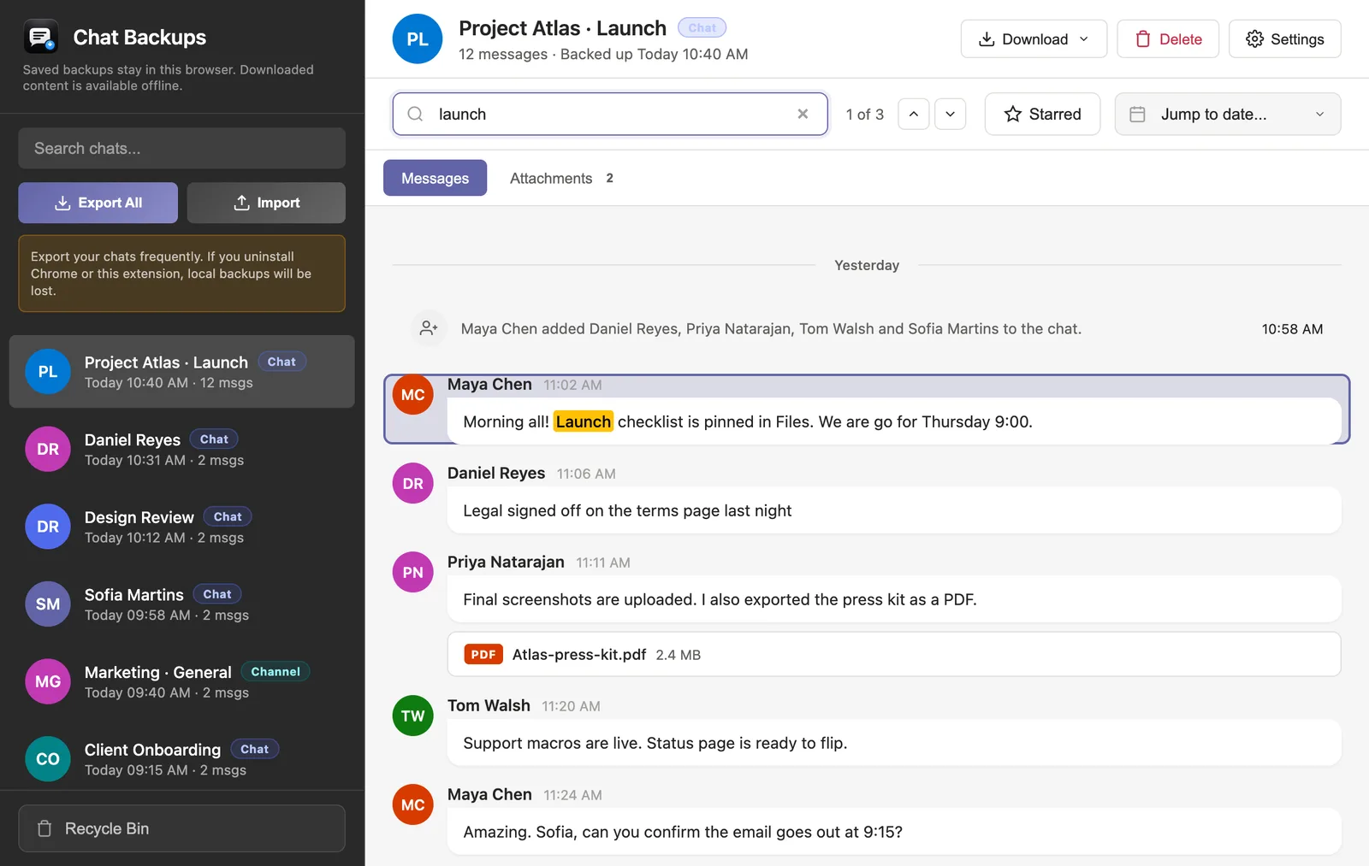
Task: Click the download icon on Export All
Action: [62, 203]
